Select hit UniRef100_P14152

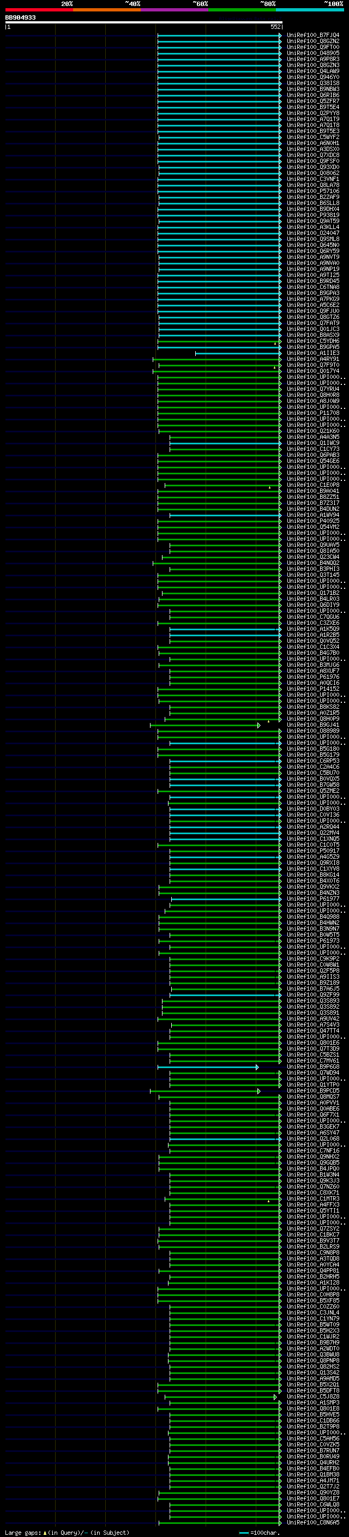[x=313, y=689]
